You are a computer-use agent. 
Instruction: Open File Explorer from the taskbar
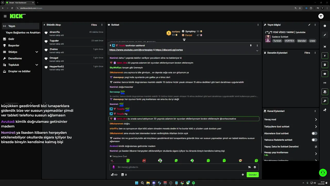148,183
